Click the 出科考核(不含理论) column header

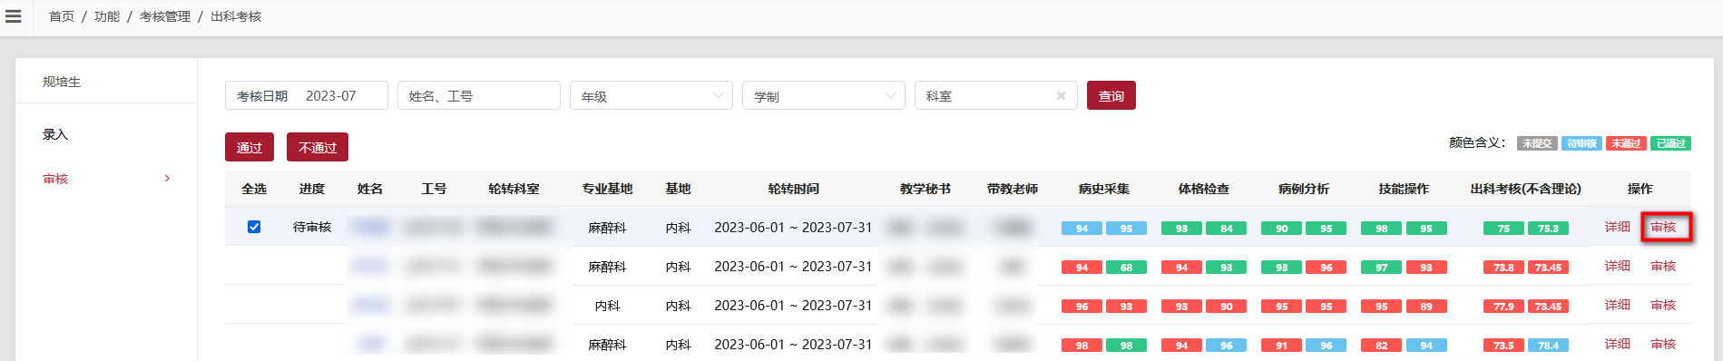(x=1526, y=189)
